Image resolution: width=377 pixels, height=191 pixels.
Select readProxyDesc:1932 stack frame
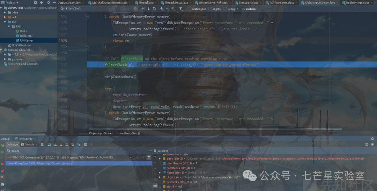click(x=79, y=163)
